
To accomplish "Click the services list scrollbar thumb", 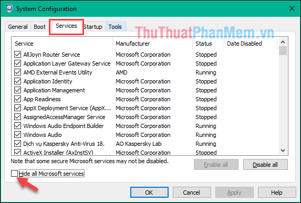I will coord(283,51).
